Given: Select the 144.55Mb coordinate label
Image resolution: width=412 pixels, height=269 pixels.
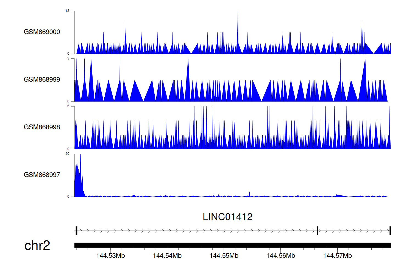Looking at the screenshot, I should tap(224, 256).
